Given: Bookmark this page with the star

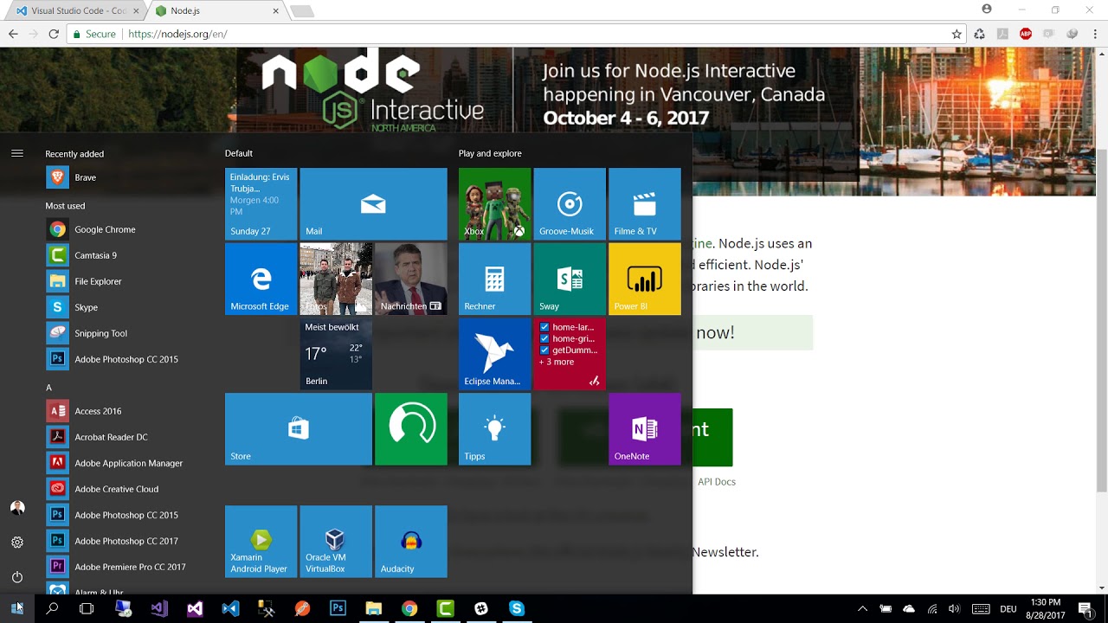Looking at the screenshot, I should point(957,34).
